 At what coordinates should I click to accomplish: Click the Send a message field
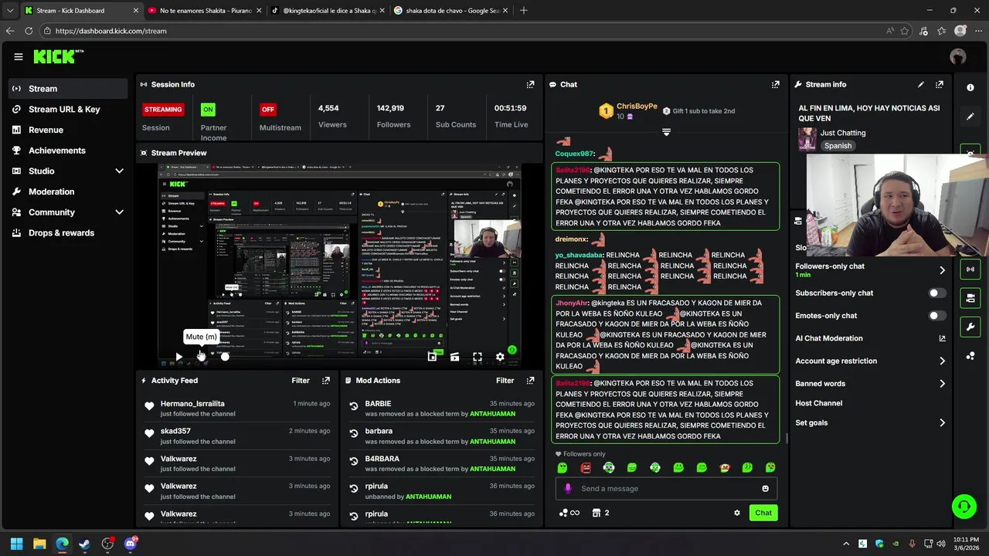pos(666,488)
